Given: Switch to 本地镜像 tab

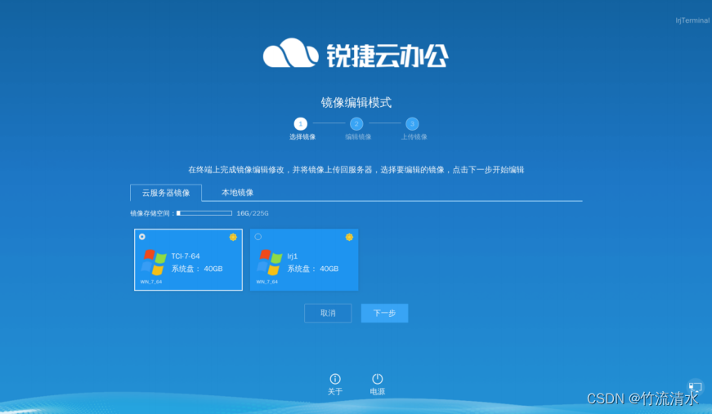Looking at the screenshot, I should [x=238, y=192].
